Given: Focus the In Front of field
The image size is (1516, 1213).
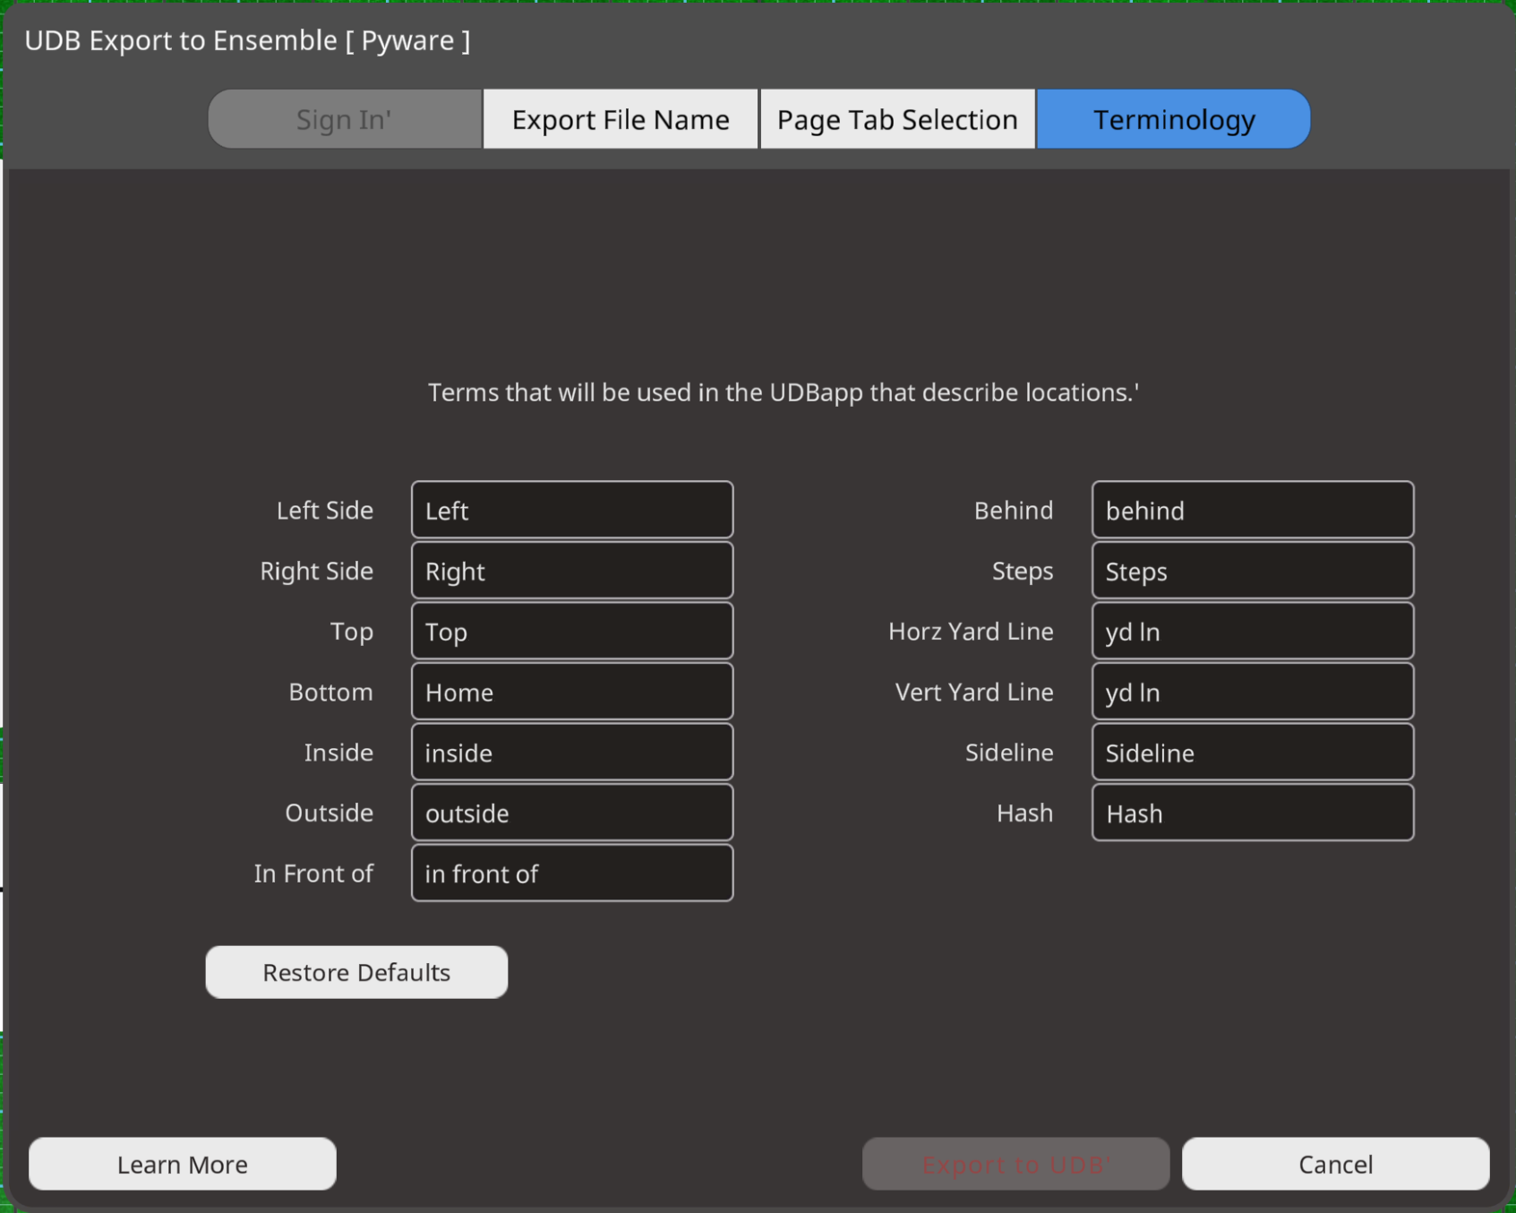Looking at the screenshot, I should pyautogui.click(x=572, y=873).
